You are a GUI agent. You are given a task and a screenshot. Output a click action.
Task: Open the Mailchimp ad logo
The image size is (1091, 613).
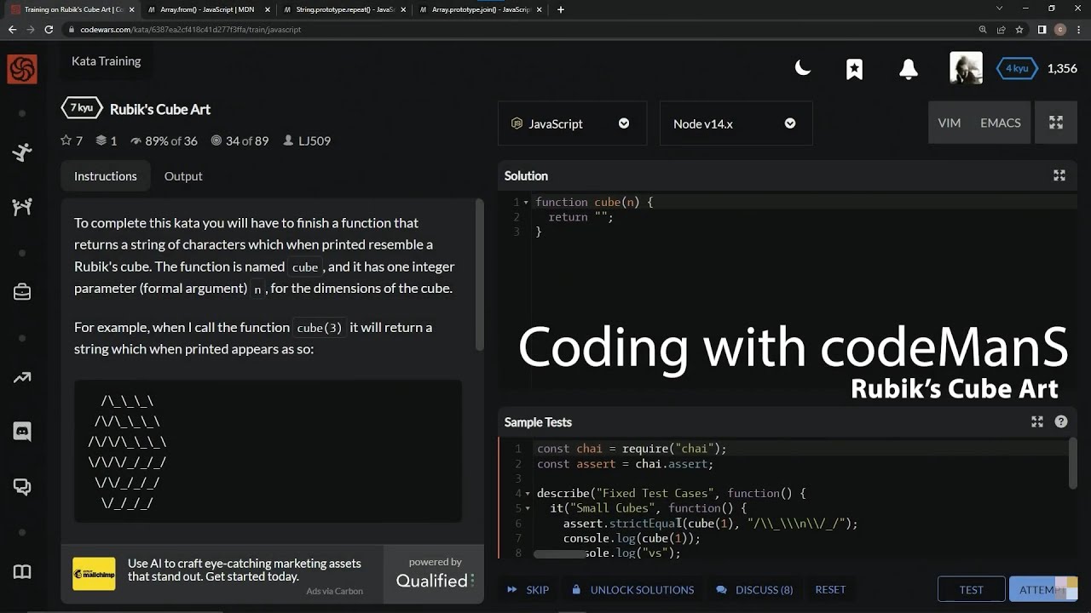[94, 573]
